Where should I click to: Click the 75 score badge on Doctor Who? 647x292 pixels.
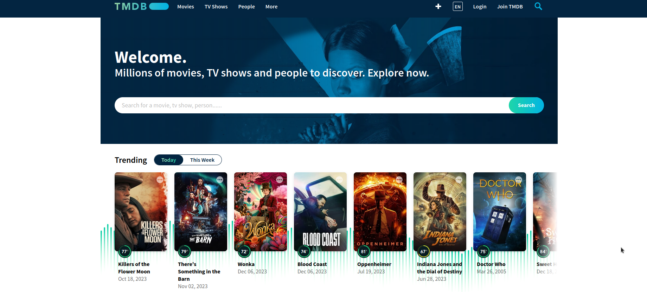click(x=483, y=251)
